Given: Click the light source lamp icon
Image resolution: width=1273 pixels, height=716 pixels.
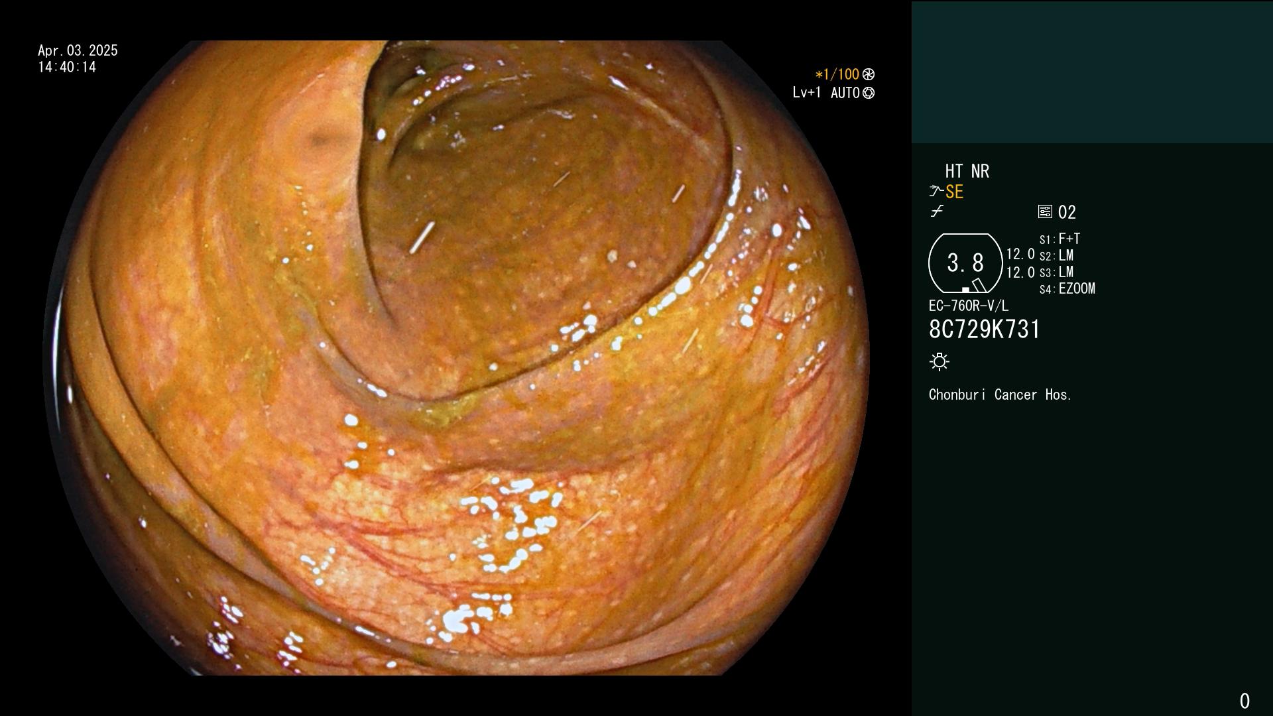Looking at the screenshot, I should click(x=940, y=361).
